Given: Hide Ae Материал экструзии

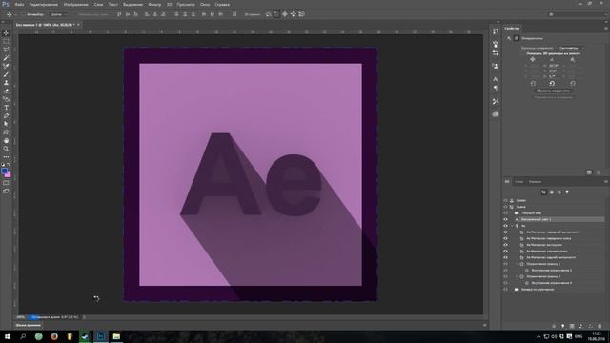Looking at the screenshot, I should point(505,245).
